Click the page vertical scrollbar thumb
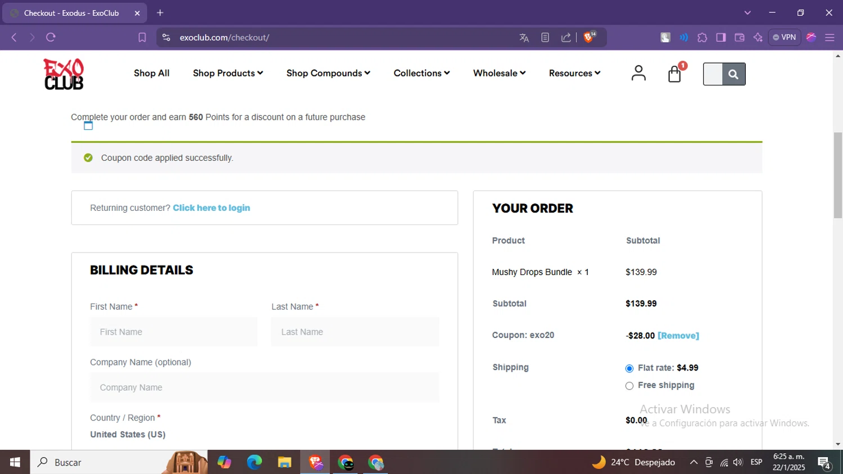This screenshot has width=843, height=474. click(838, 175)
